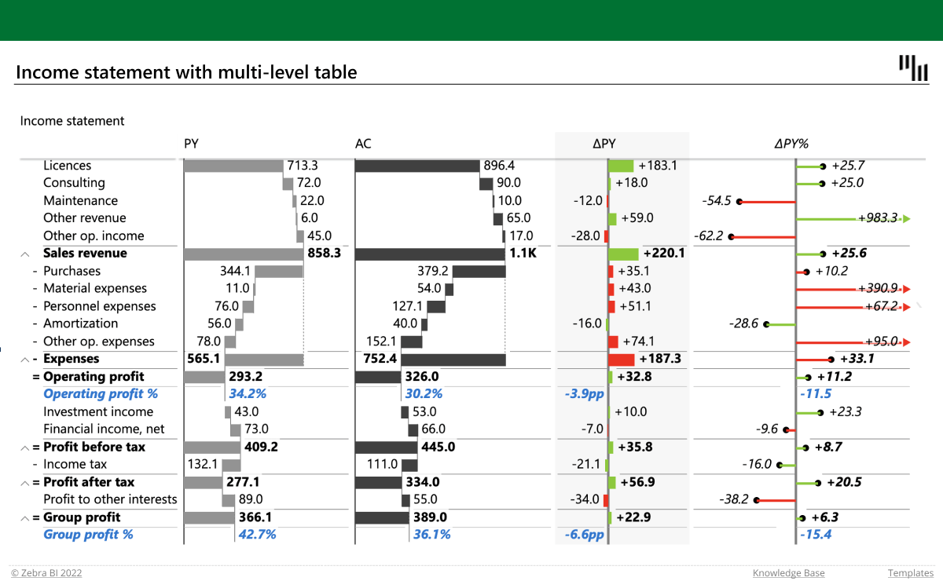Click the Other op. expenses +95.0 overflow arrow
This screenshot has width=943, height=581.
pos(906,342)
